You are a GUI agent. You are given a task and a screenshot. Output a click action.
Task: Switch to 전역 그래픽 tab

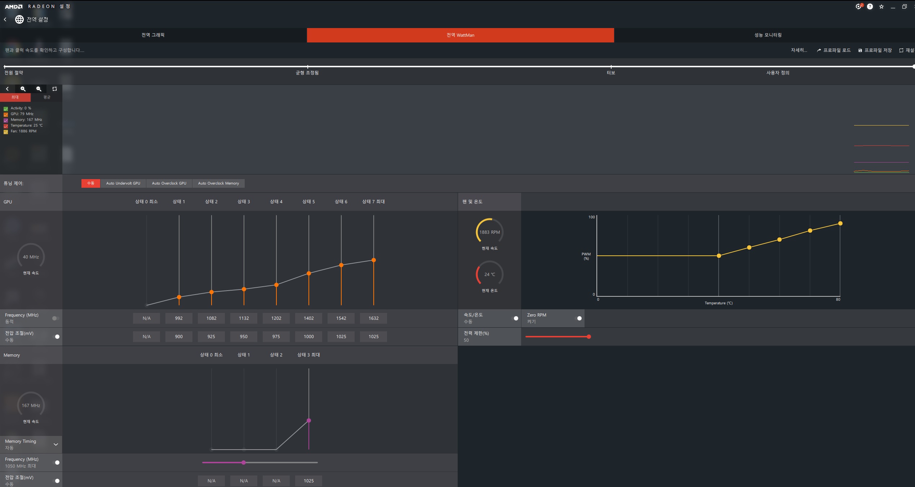[x=153, y=35]
